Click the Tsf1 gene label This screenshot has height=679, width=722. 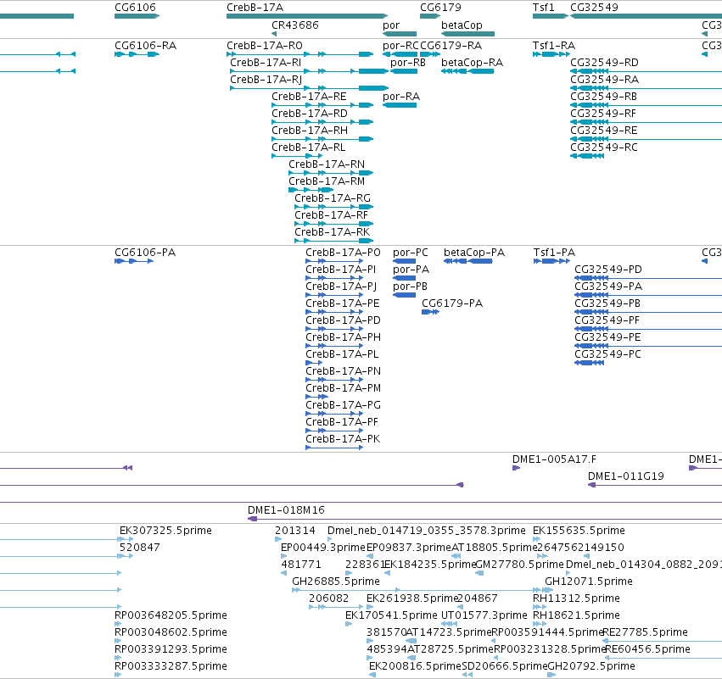[x=543, y=8]
